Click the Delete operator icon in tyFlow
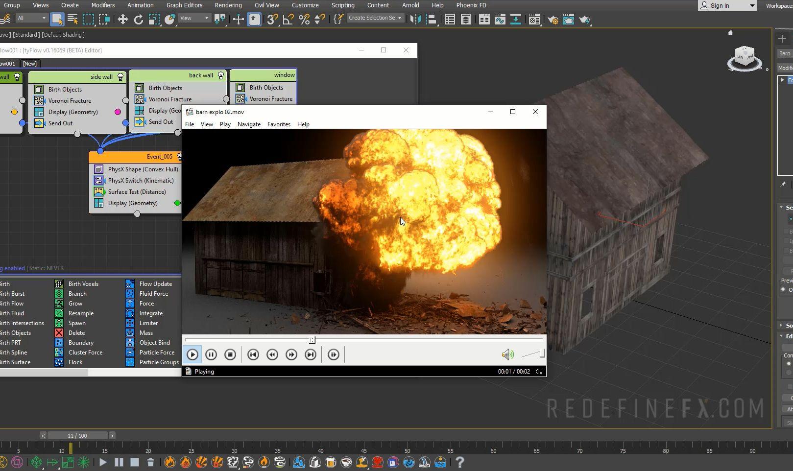The image size is (793, 471). click(x=59, y=332)
